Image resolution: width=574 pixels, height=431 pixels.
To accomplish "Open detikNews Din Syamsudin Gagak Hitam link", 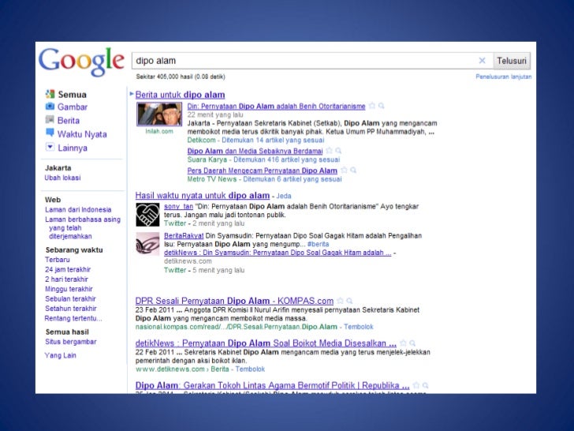I will (x=278, y=253).
